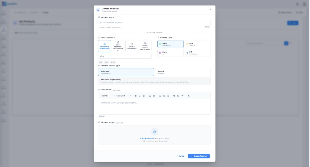The image size is (310, 167).
Task: Insert a numbered list
Action: click(164, 96)
